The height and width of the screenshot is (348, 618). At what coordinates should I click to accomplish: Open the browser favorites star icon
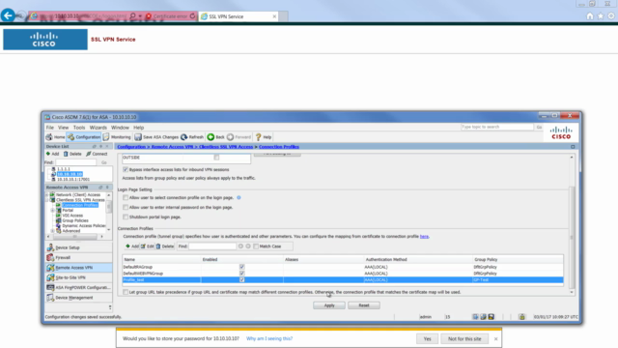pos(601,16)
